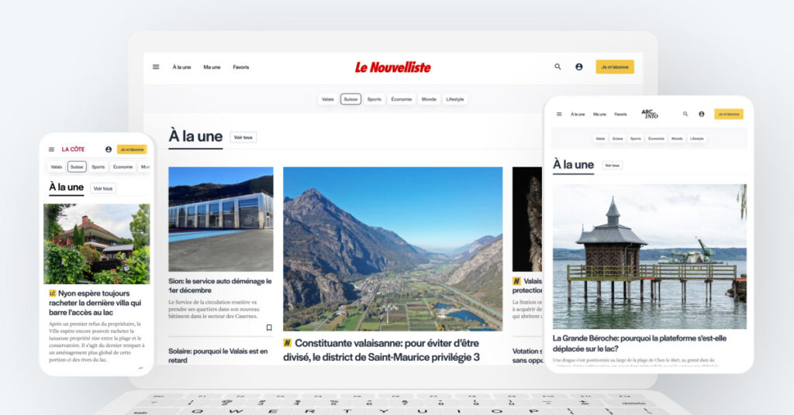Open Favoris in Le Nouvelliste nav
This screenshot has width=794, height=415.
(x=240, y=67)
